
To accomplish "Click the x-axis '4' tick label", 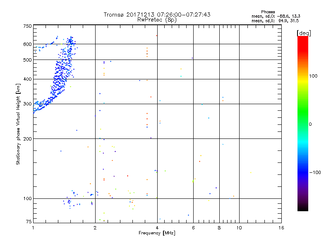I will coord(157,228).
